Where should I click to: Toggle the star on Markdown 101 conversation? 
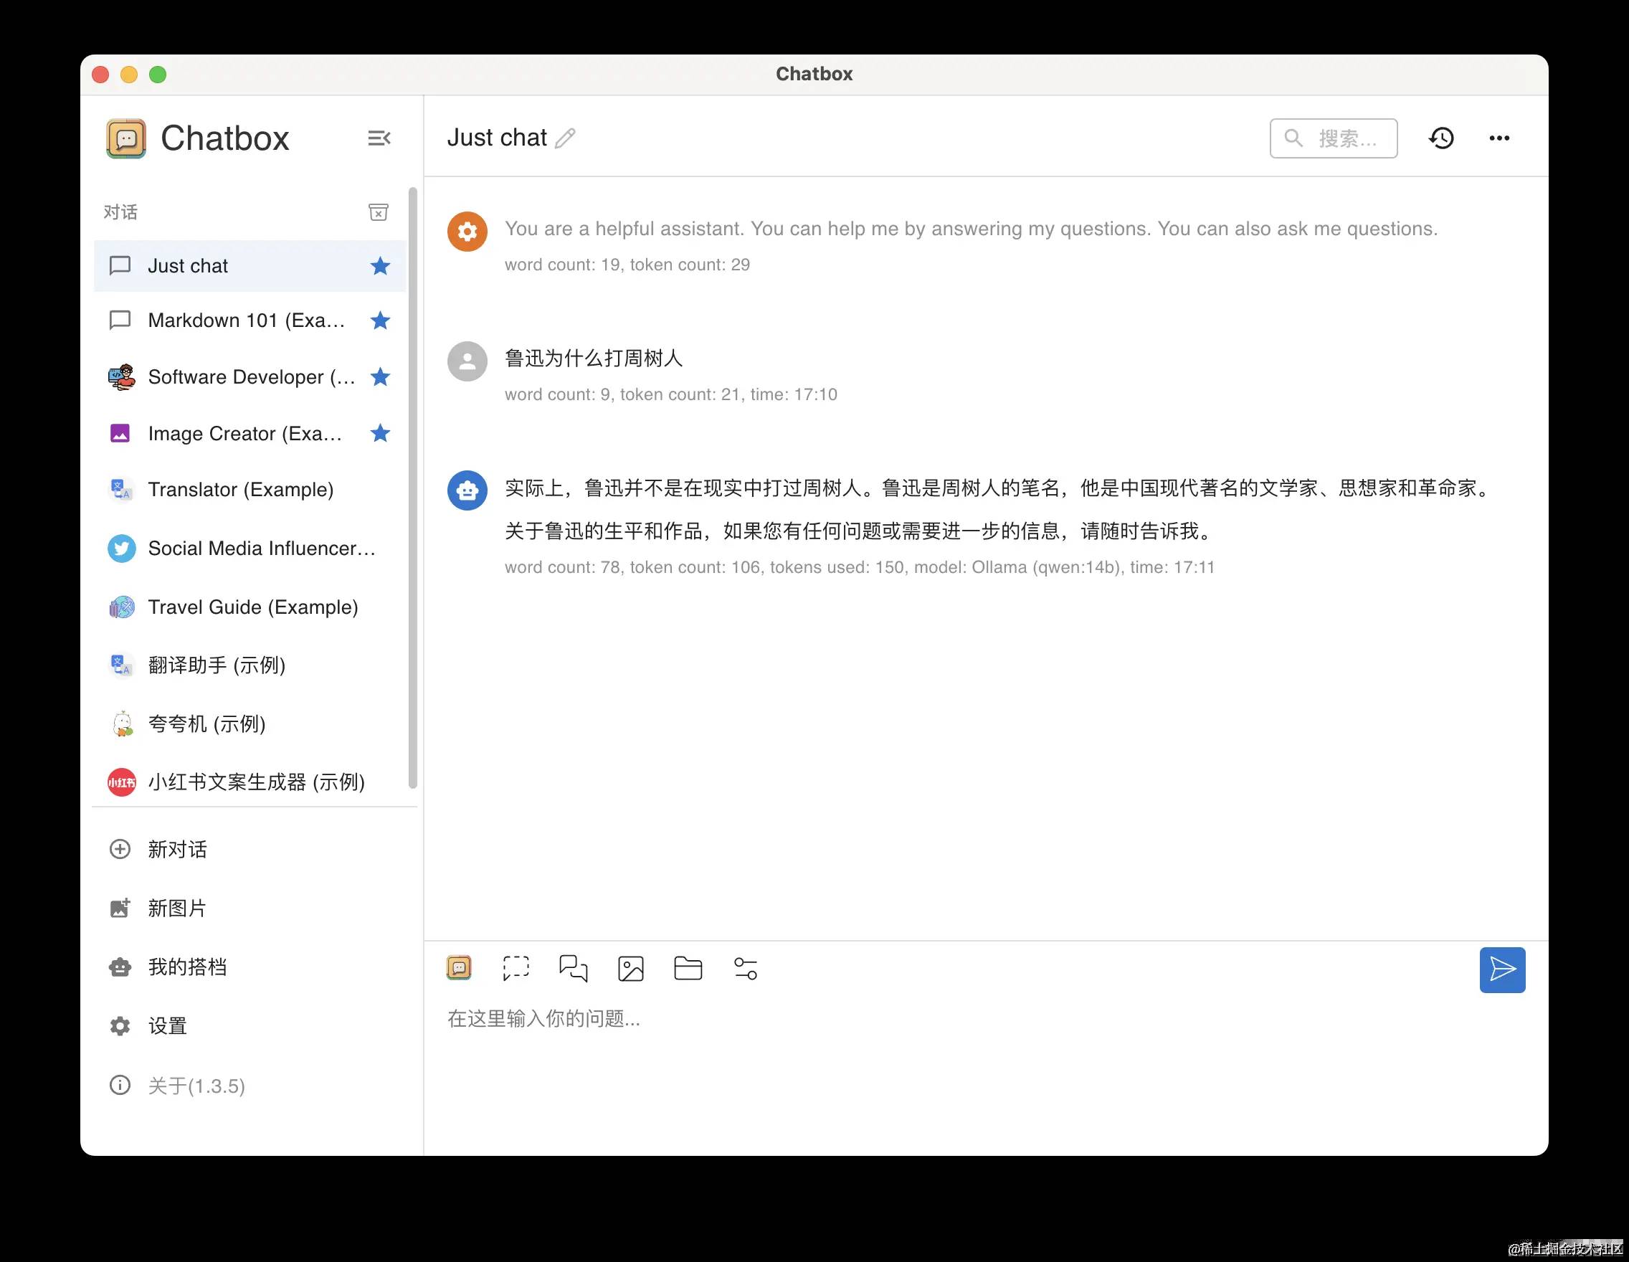[381, 320]
